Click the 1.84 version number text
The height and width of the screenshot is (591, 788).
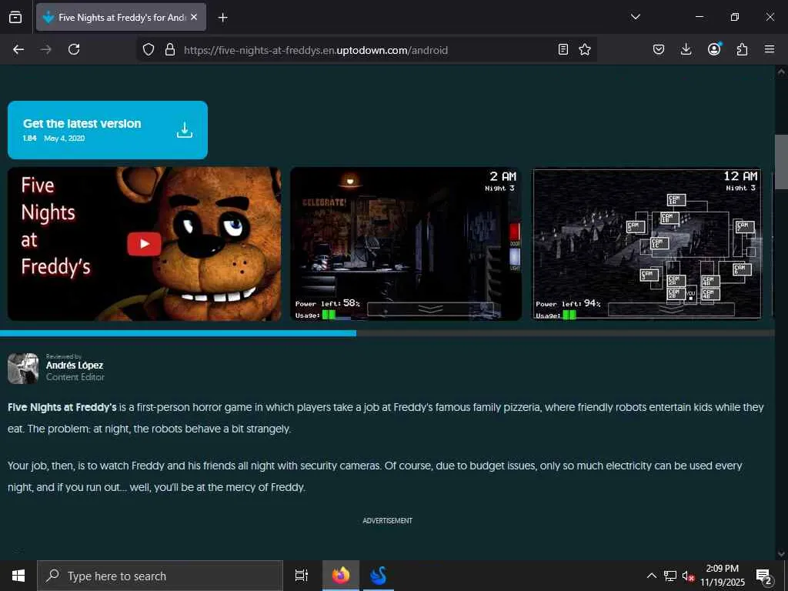point(30,139)
